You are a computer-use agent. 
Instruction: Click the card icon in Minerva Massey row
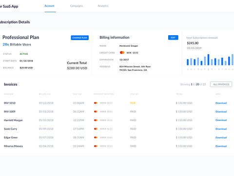point(96,146)
